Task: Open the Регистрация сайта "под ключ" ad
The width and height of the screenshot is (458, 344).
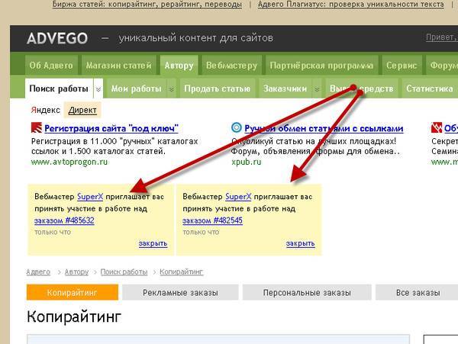Action: click(111, 128)
